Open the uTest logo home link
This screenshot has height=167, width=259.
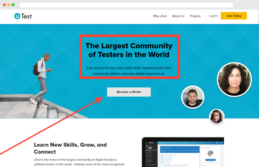[x=23, y=16]
